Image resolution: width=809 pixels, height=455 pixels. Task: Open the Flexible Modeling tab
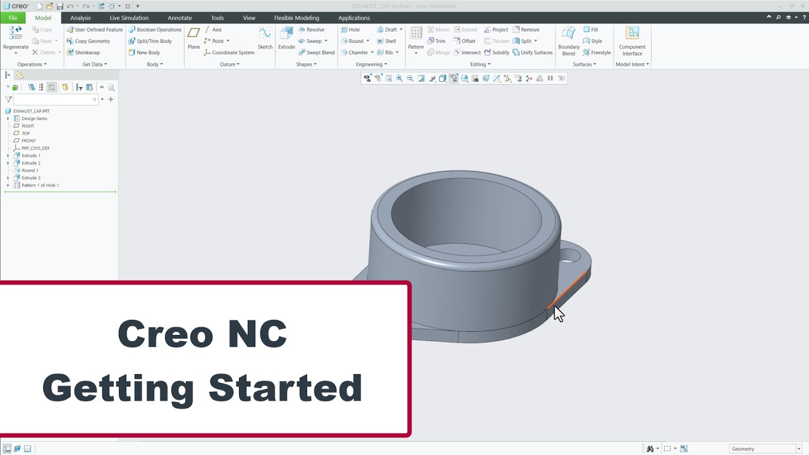pyautogui.click(x=296, y=18)
